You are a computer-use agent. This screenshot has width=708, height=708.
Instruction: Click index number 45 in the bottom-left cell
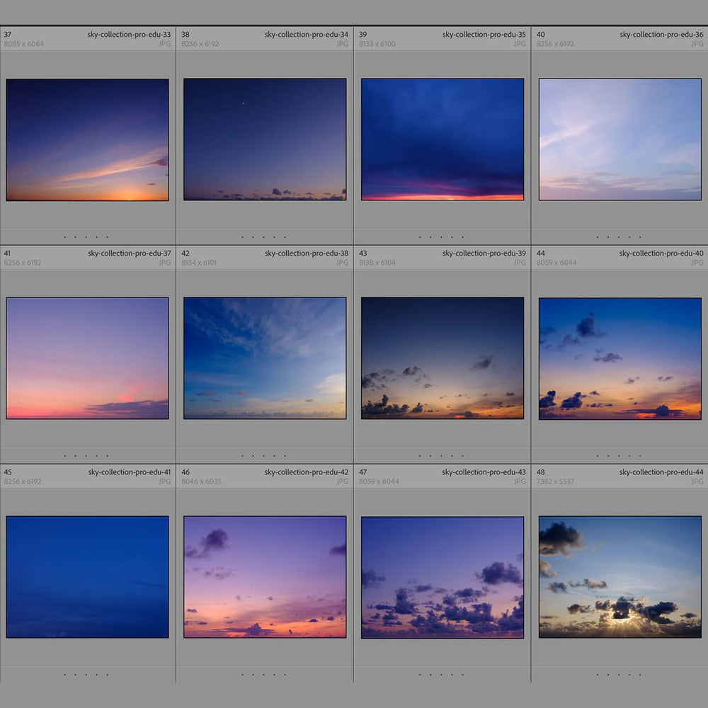pos(7,472)
